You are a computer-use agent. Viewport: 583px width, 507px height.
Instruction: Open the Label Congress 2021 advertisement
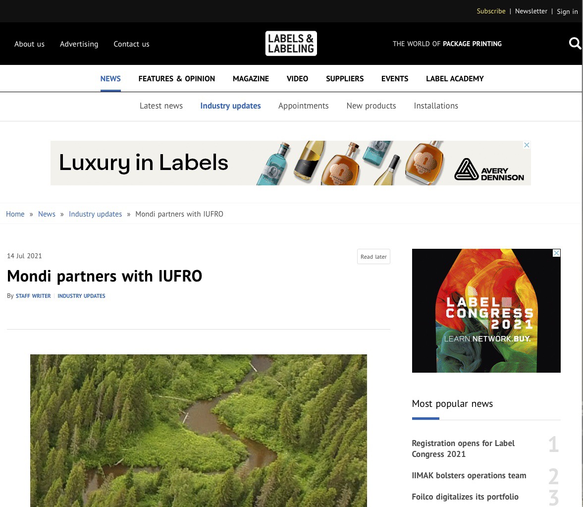[486, 311]
